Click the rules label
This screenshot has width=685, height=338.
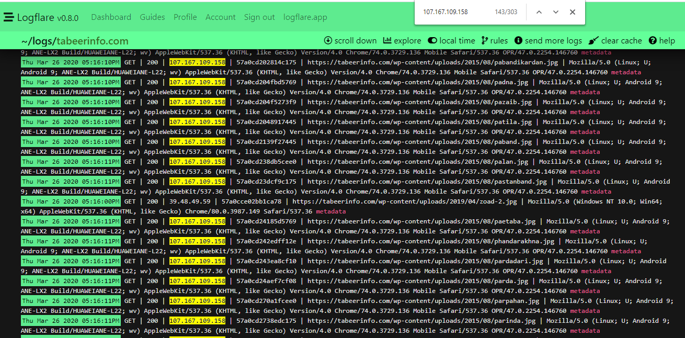click(x=499, y=40)
